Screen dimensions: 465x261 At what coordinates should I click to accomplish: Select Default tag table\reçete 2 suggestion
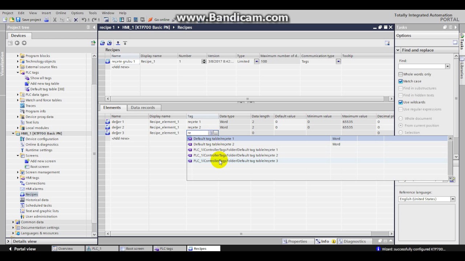(214, 144)
